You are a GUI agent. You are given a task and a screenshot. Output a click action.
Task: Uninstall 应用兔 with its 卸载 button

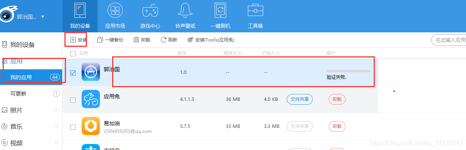coord(337,99)
